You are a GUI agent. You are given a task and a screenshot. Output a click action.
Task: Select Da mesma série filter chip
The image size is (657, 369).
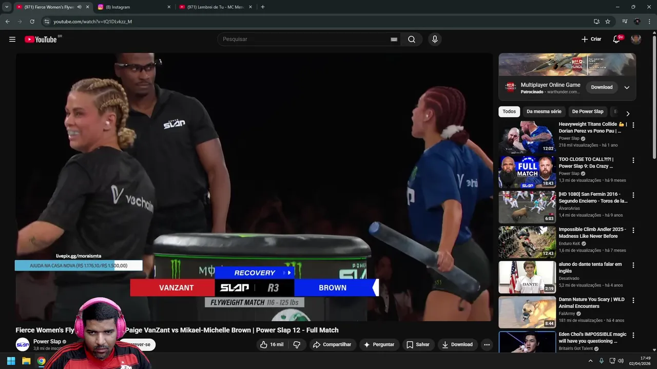click(544, 112)
